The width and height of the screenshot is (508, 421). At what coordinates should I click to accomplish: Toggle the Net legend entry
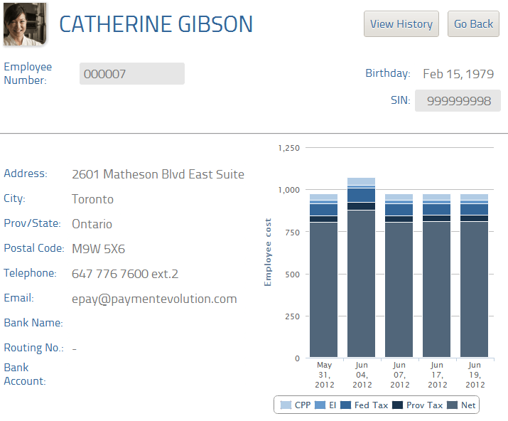click(461, 405)
